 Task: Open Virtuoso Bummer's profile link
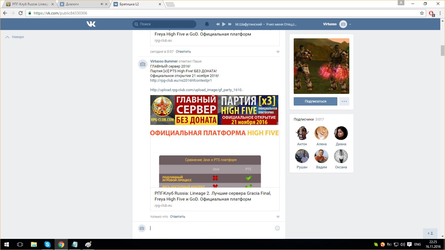click(x=164, y=61)
